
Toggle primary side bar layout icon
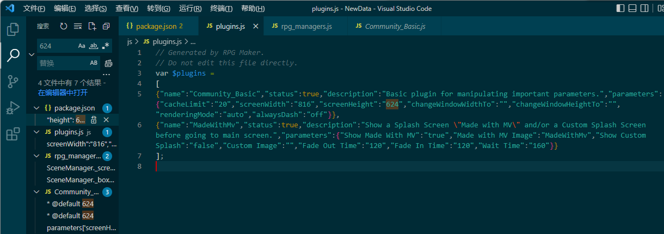(620, 8)
